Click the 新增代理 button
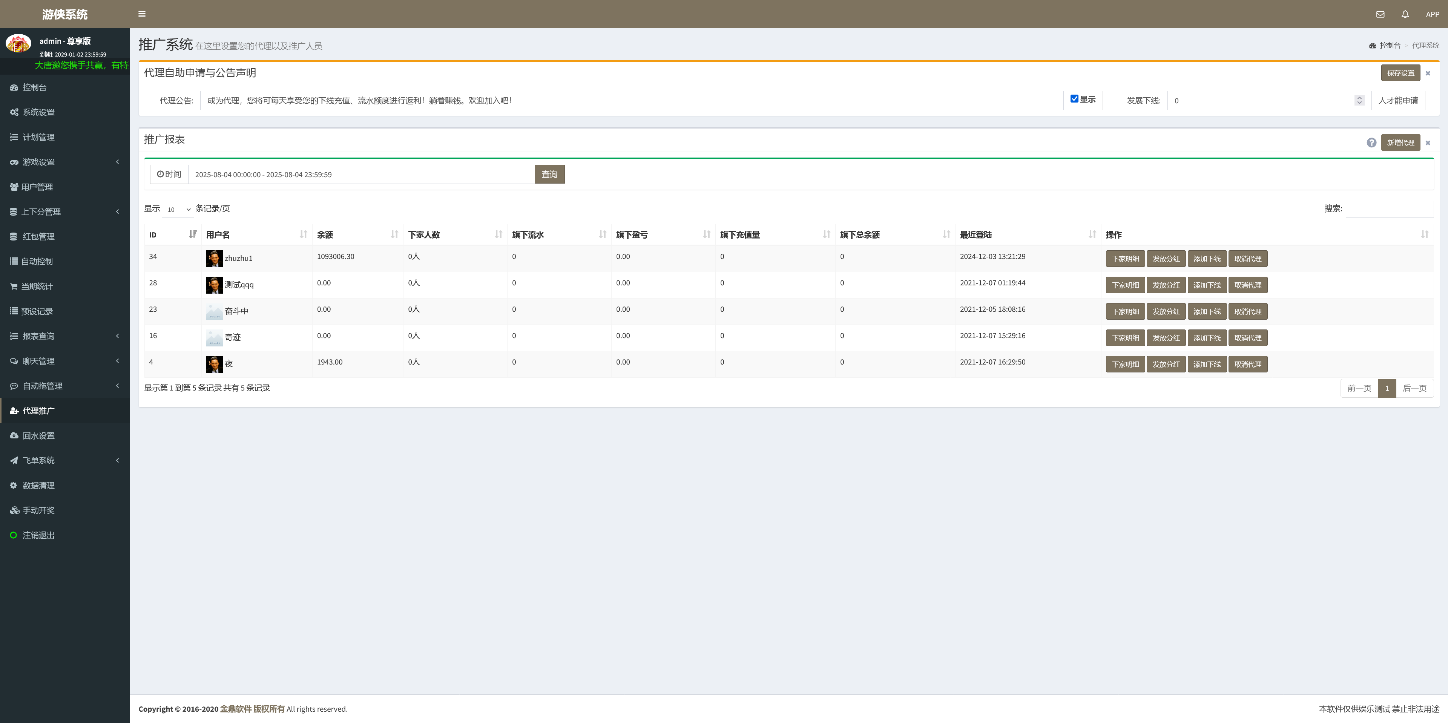 [x=1400, y=143]
